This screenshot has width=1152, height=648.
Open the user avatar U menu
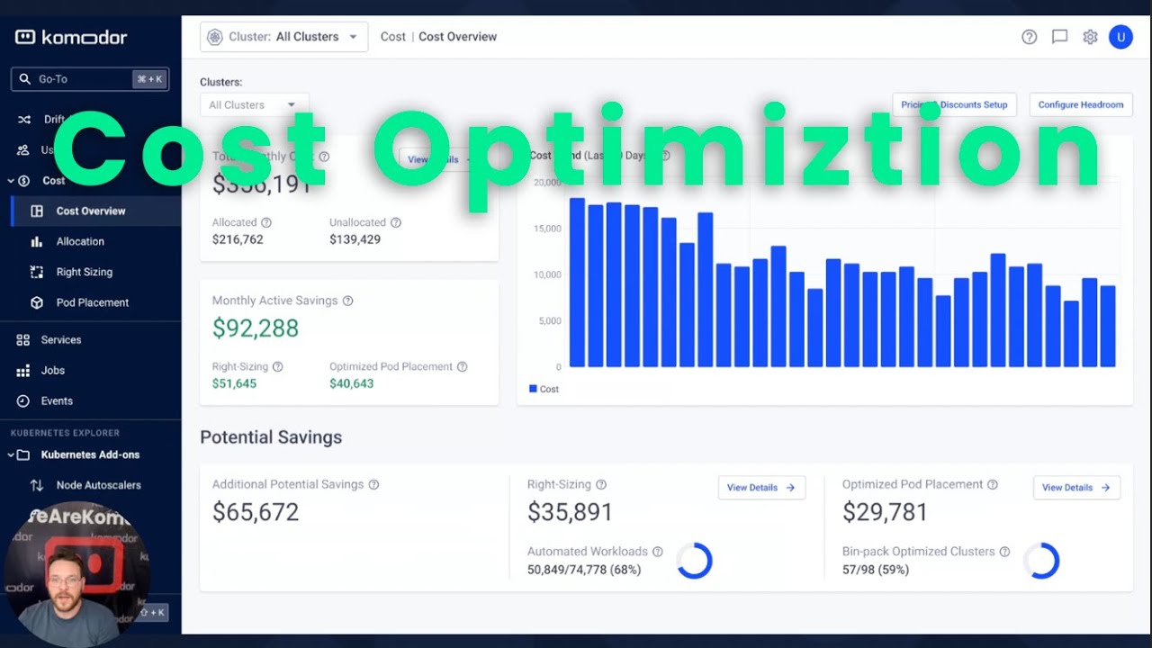tap(1120, 37)
